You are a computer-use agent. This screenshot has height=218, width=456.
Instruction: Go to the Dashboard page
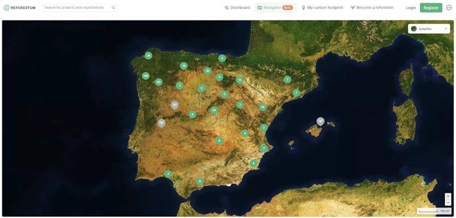(237, 8)
